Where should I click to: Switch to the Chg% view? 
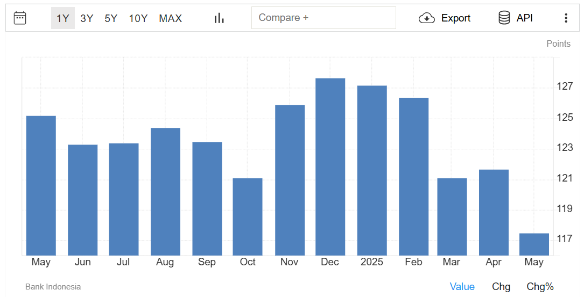coord(540,287)
